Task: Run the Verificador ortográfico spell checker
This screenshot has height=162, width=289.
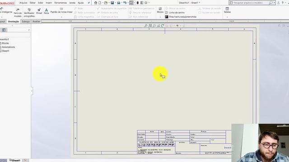Action: tap(29, 13)
